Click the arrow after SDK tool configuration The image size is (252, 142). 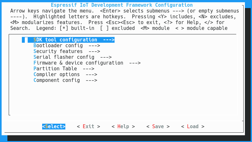coord(109,40)
